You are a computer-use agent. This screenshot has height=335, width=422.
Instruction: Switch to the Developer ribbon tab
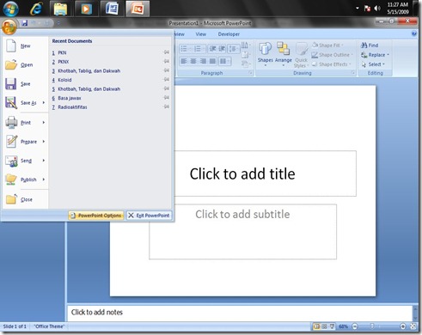pos(229,34)
